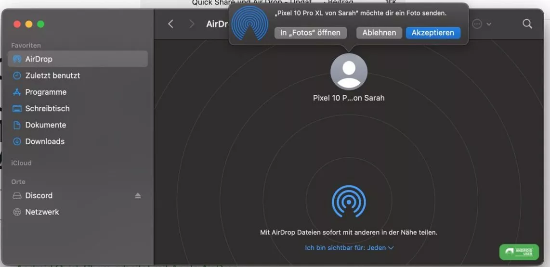Eject the Discord volume
The image size is (550, 267).
(x=138, y=195)
